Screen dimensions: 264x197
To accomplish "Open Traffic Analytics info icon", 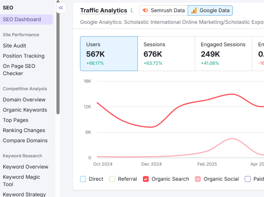I will 132,11.
